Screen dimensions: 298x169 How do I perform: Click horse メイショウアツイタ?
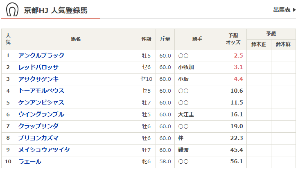[x=44, y=150]
